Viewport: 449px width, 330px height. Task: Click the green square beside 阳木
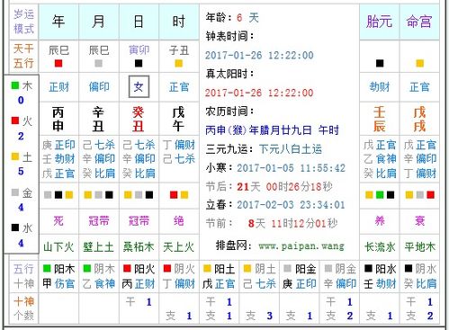[x=47, y=268]
